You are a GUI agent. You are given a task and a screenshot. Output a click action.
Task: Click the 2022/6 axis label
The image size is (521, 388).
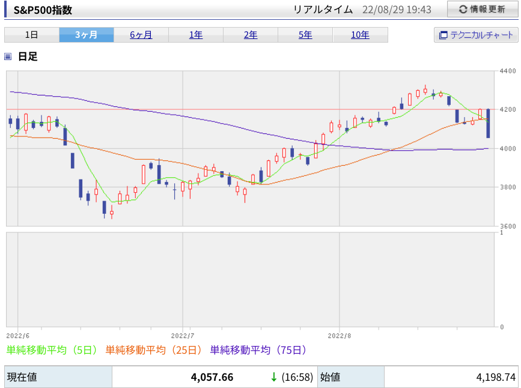click(18, 336)
